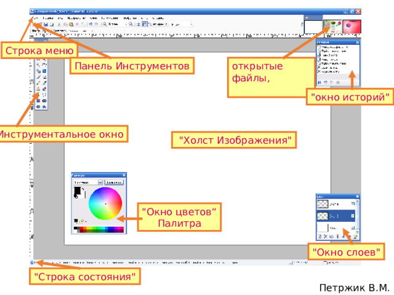Viewport: 394px width, 295px height.
Task: Select the Clone Stamp tool
Action: coord(38,89)
